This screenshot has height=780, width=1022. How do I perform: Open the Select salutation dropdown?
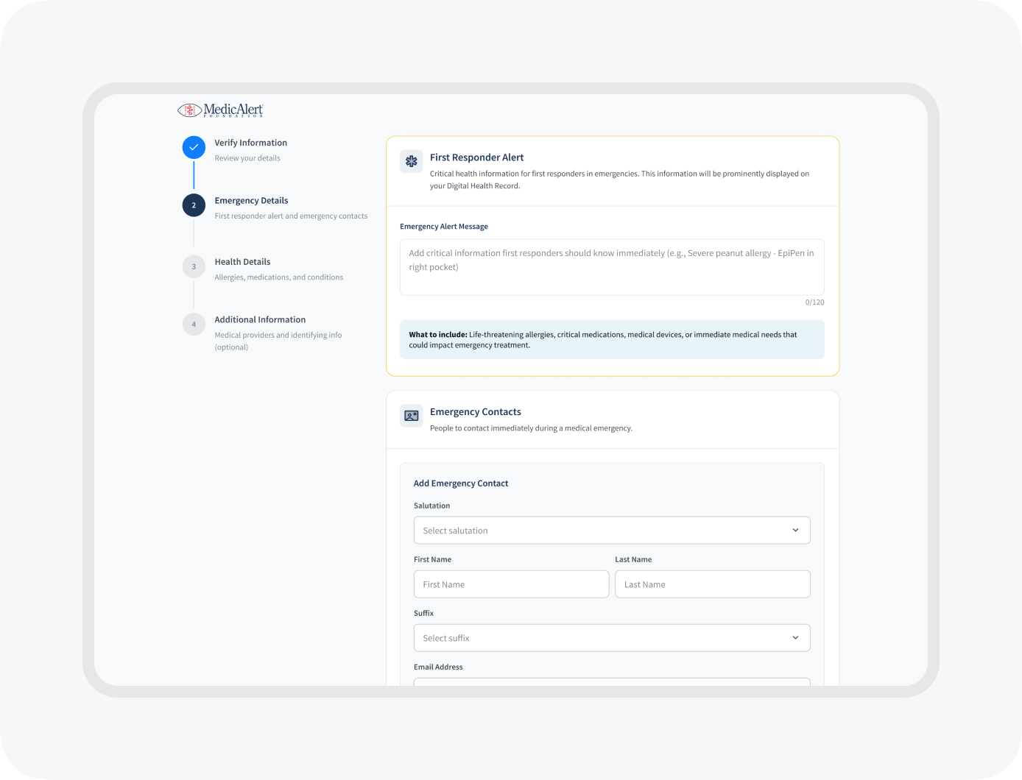[612, 531]
